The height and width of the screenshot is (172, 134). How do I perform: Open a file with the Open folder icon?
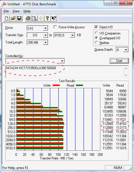13,18
